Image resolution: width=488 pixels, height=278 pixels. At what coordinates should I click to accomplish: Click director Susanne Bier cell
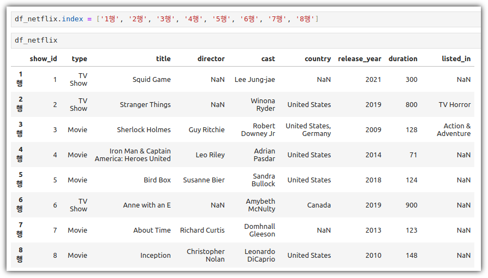click(x=204, y=180)
